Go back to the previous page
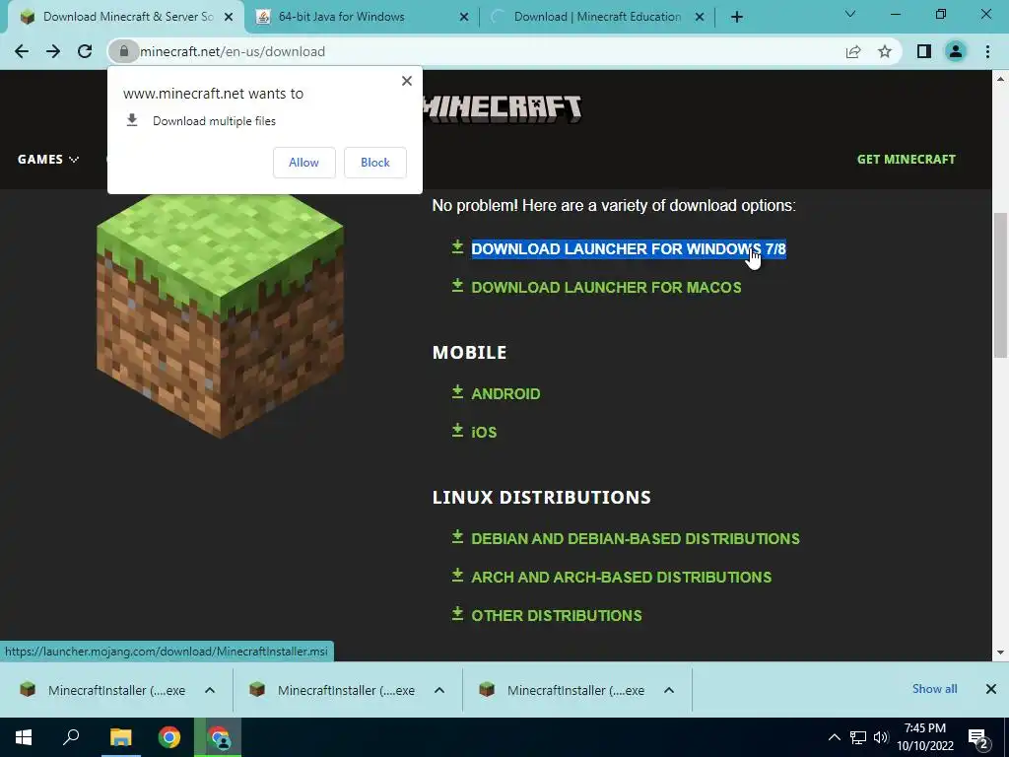Screen dimensions: 1009x757 (22, 51)
